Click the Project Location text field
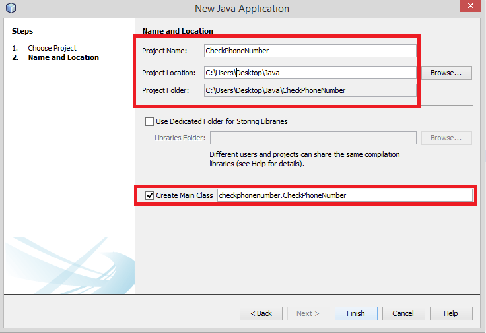The width and height of the screenshot is (486, 333). (x=310, y=73)
